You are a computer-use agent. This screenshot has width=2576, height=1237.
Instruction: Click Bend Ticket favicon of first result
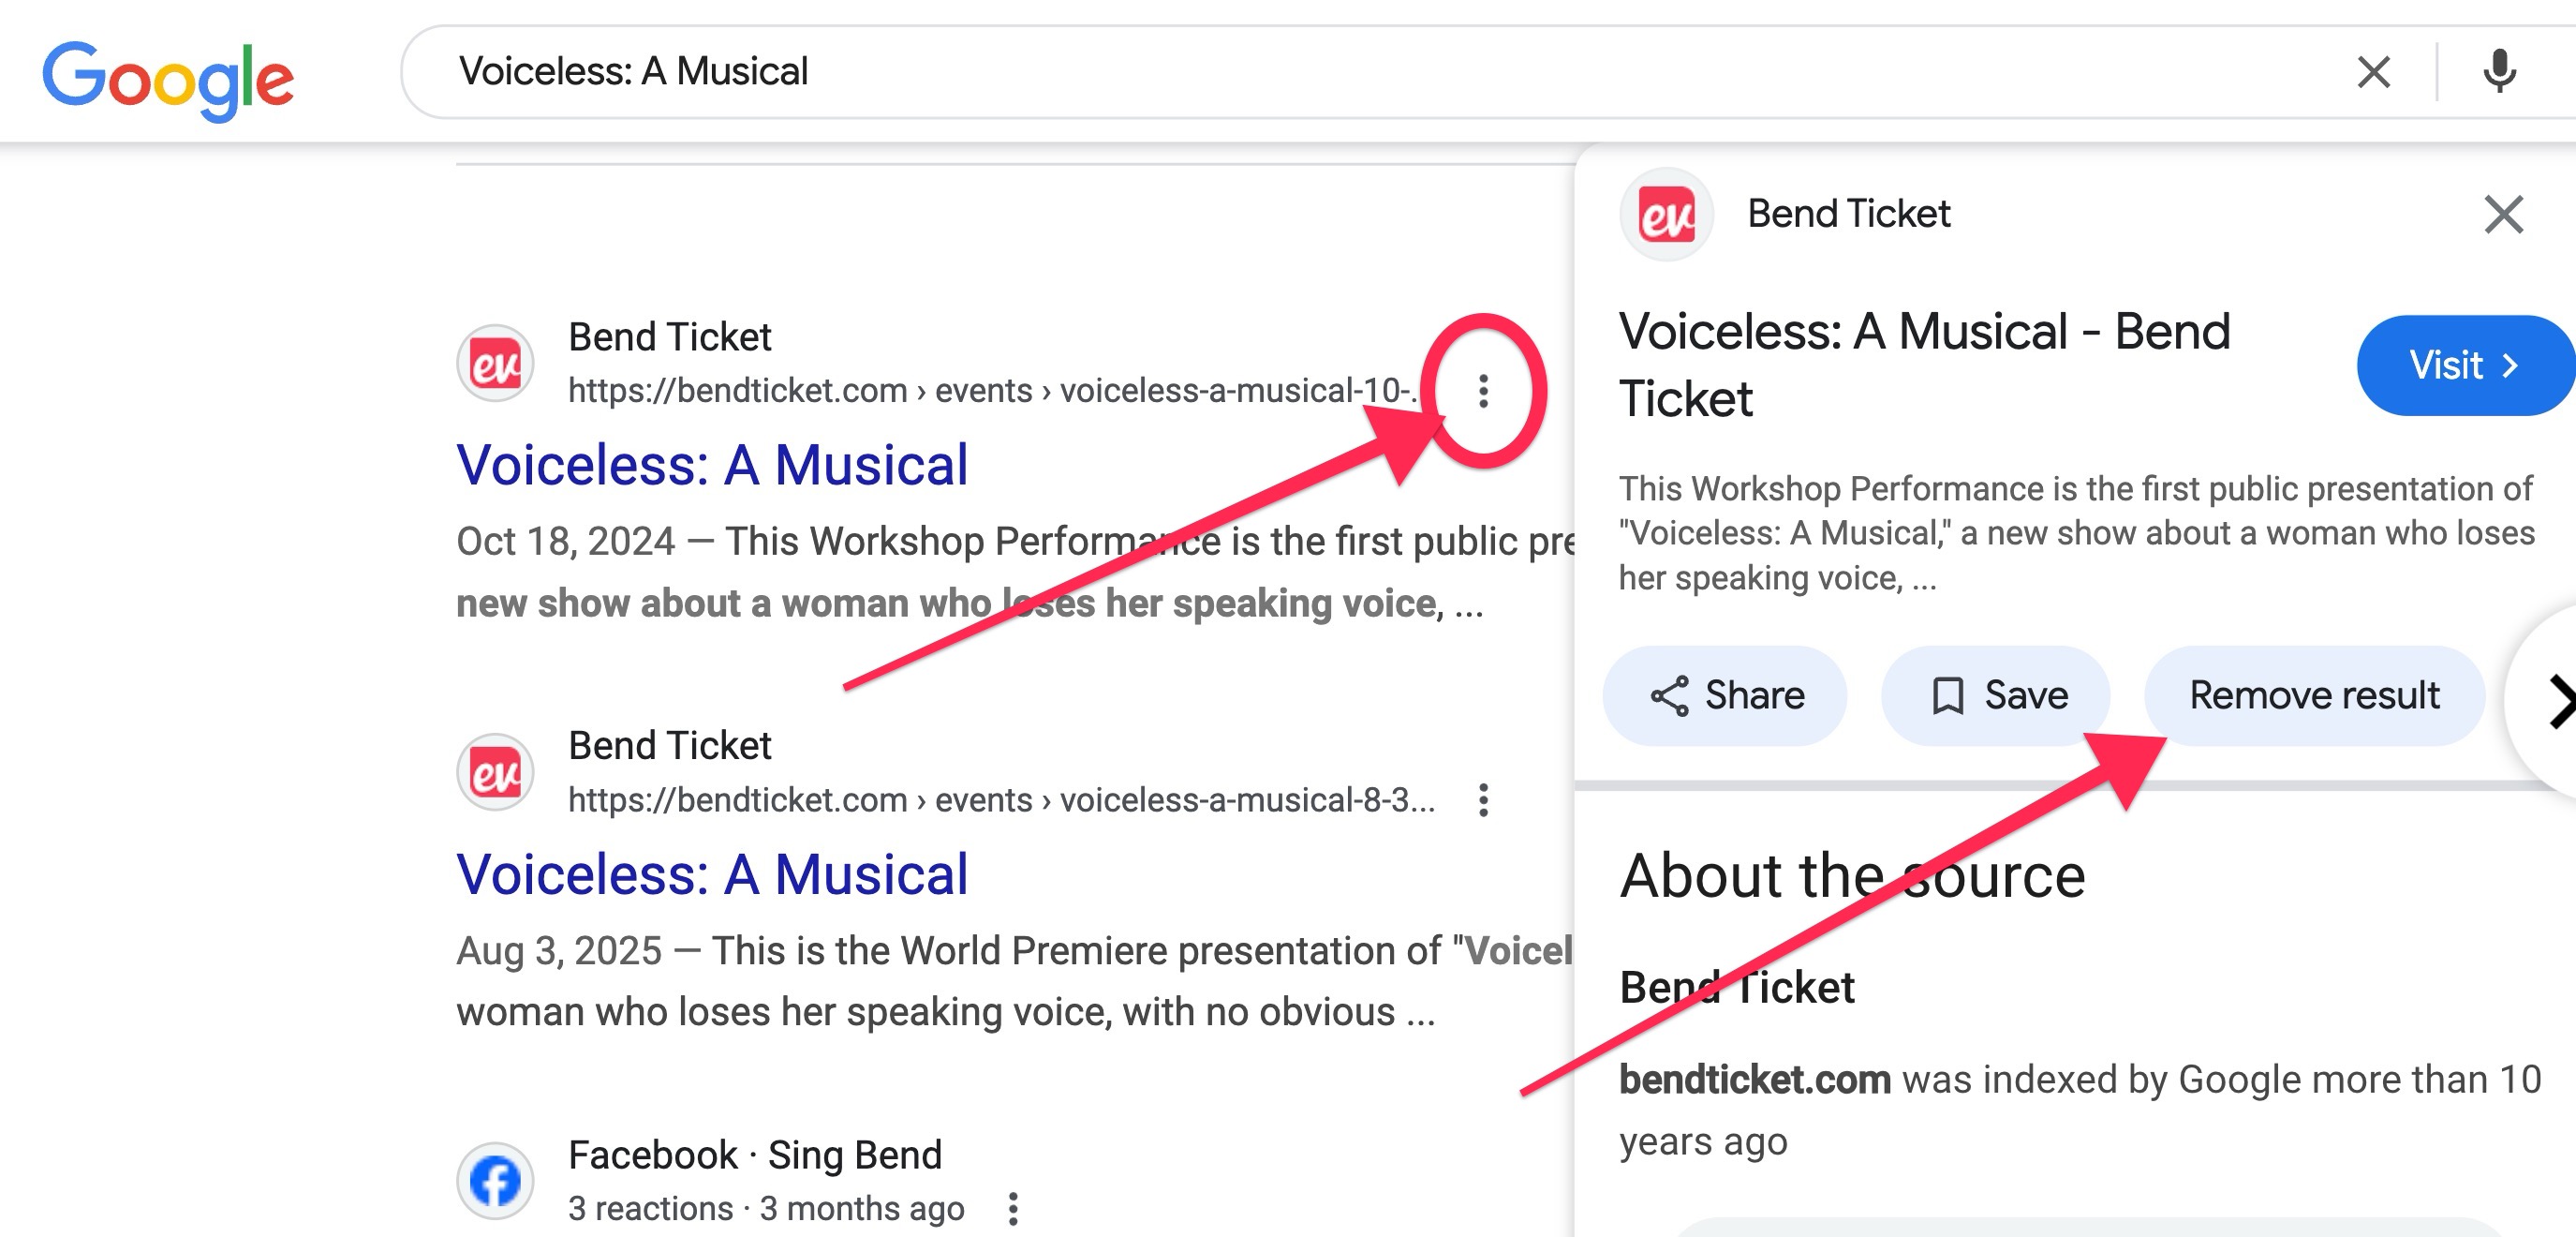(x=495, y=364)
